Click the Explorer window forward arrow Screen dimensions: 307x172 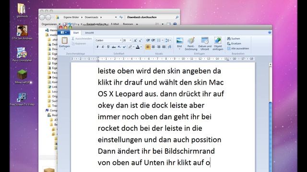click(48, 17)
